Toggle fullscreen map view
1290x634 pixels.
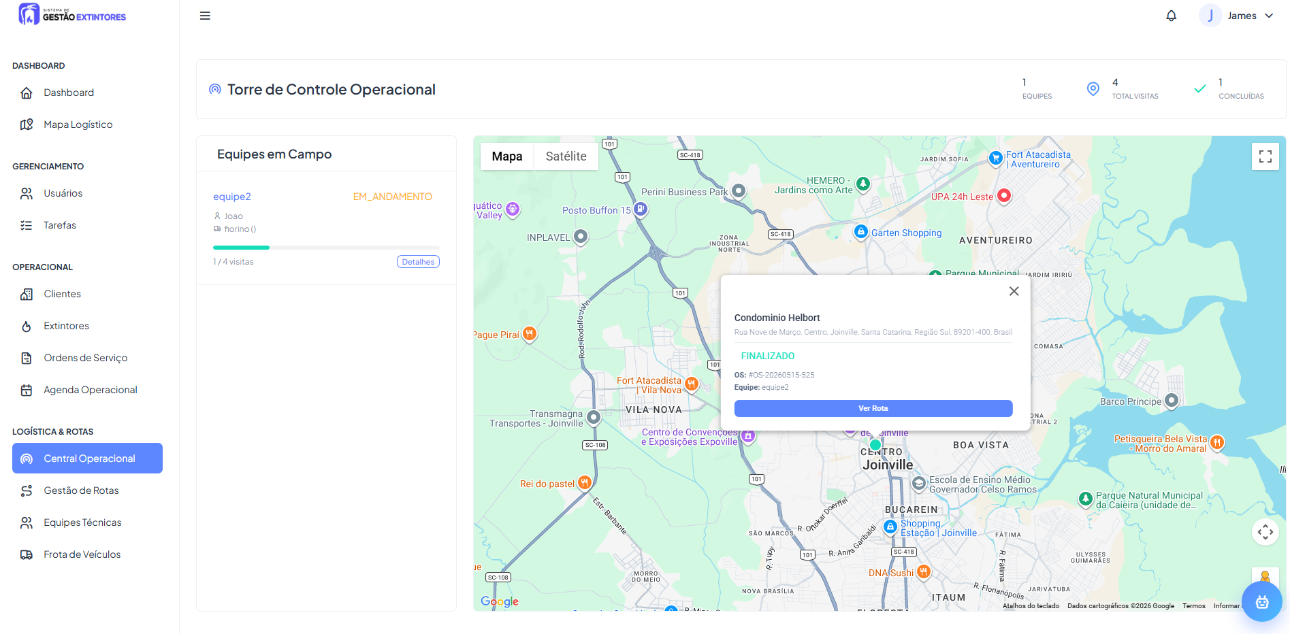[1265, 156]
